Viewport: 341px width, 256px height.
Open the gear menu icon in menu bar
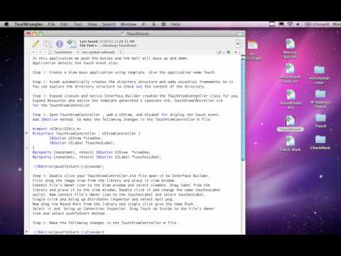[163, 24]
